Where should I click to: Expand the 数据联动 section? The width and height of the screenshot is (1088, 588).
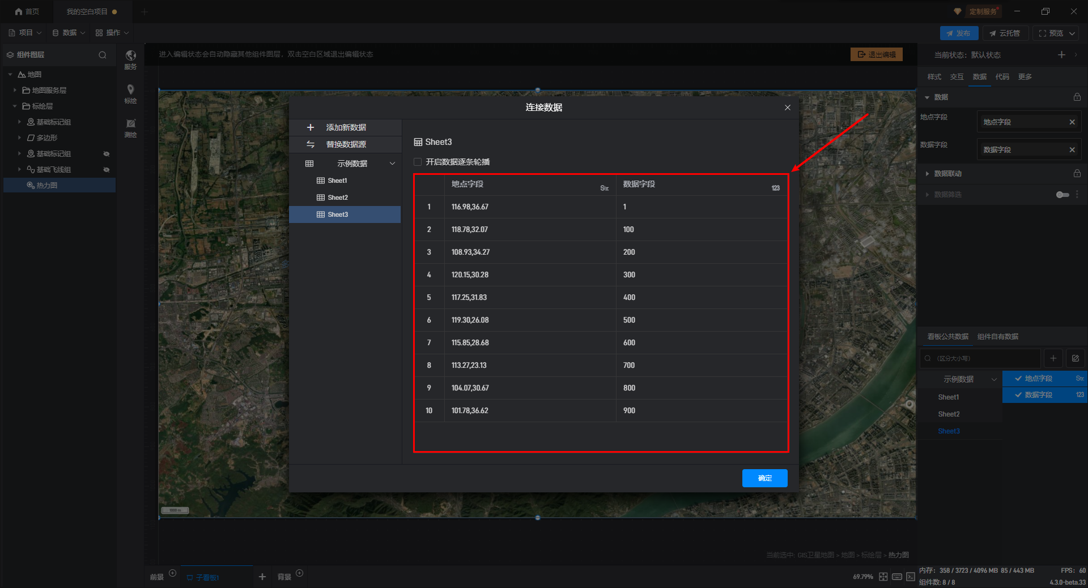click(927, 174)
